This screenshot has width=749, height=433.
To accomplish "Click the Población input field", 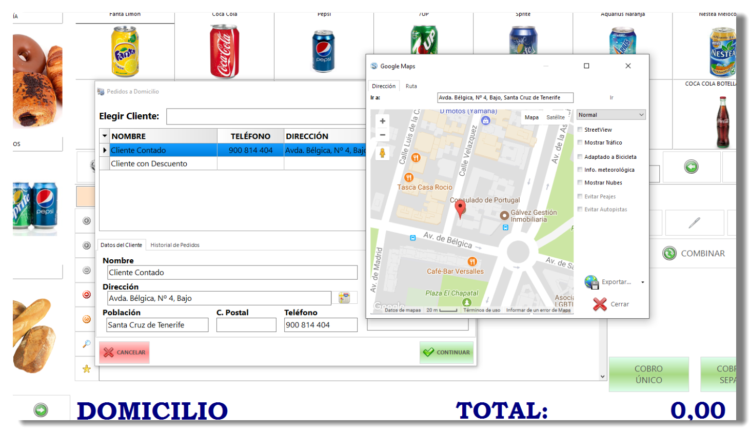I will [157, 325].
